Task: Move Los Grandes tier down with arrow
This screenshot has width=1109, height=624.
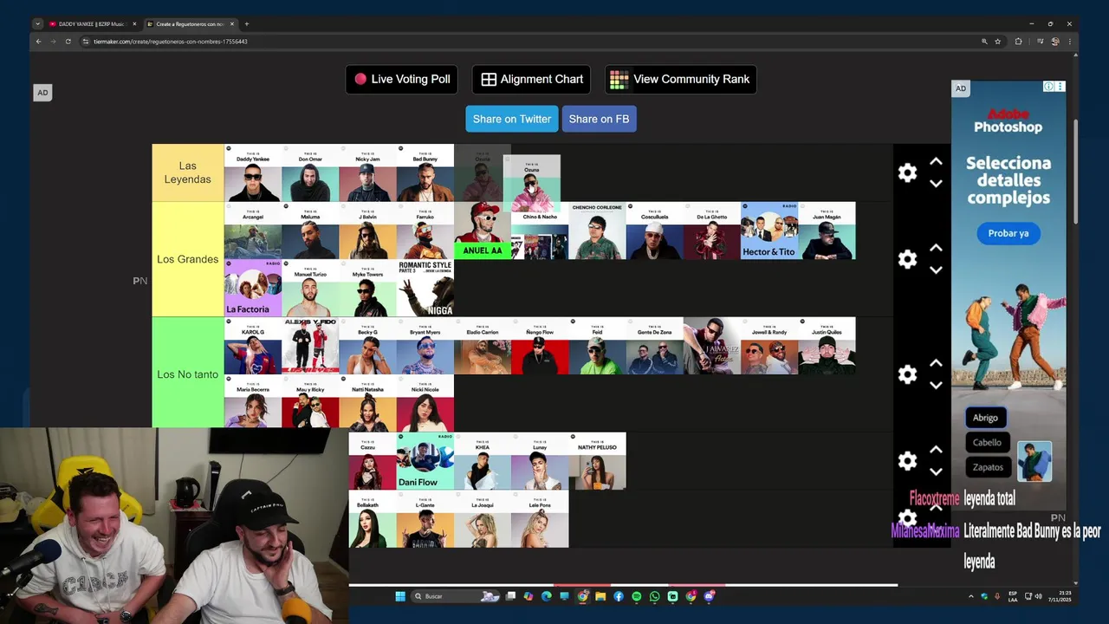Action: [936, 270]
